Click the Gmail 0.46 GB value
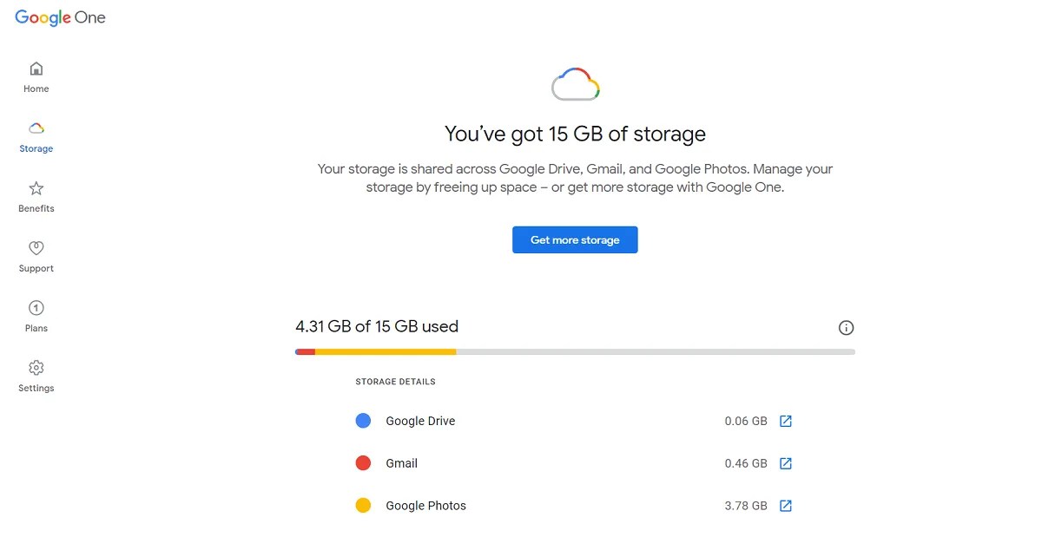Screen dimensions: 1042x537 746,463
